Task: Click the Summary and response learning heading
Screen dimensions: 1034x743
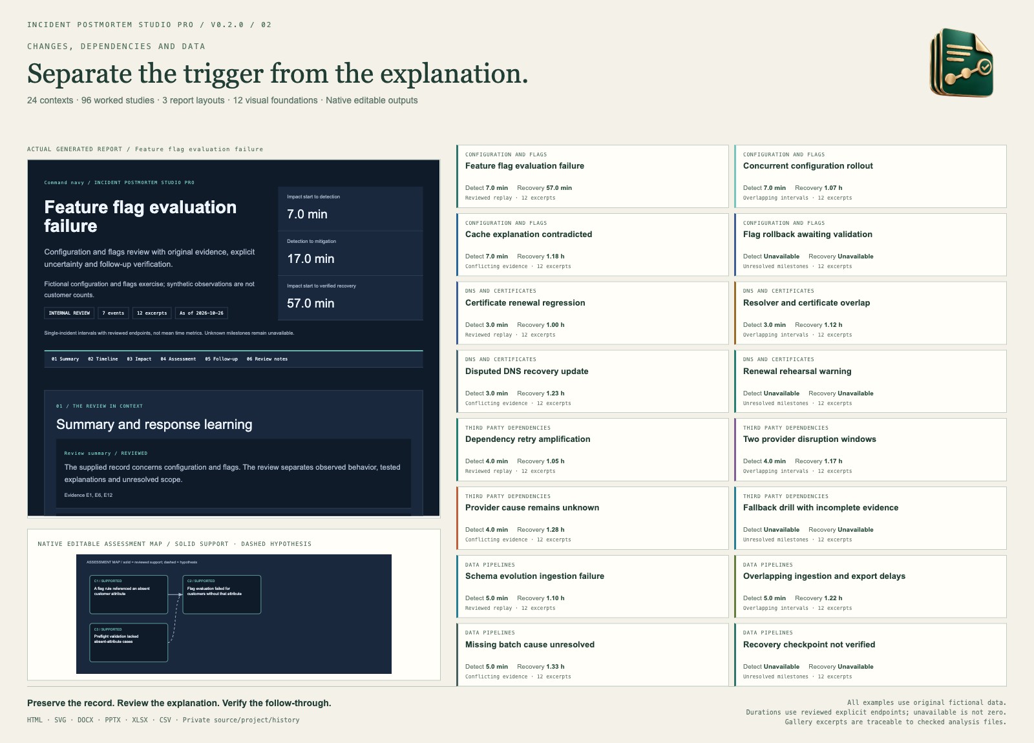Action: pos(154,424)
